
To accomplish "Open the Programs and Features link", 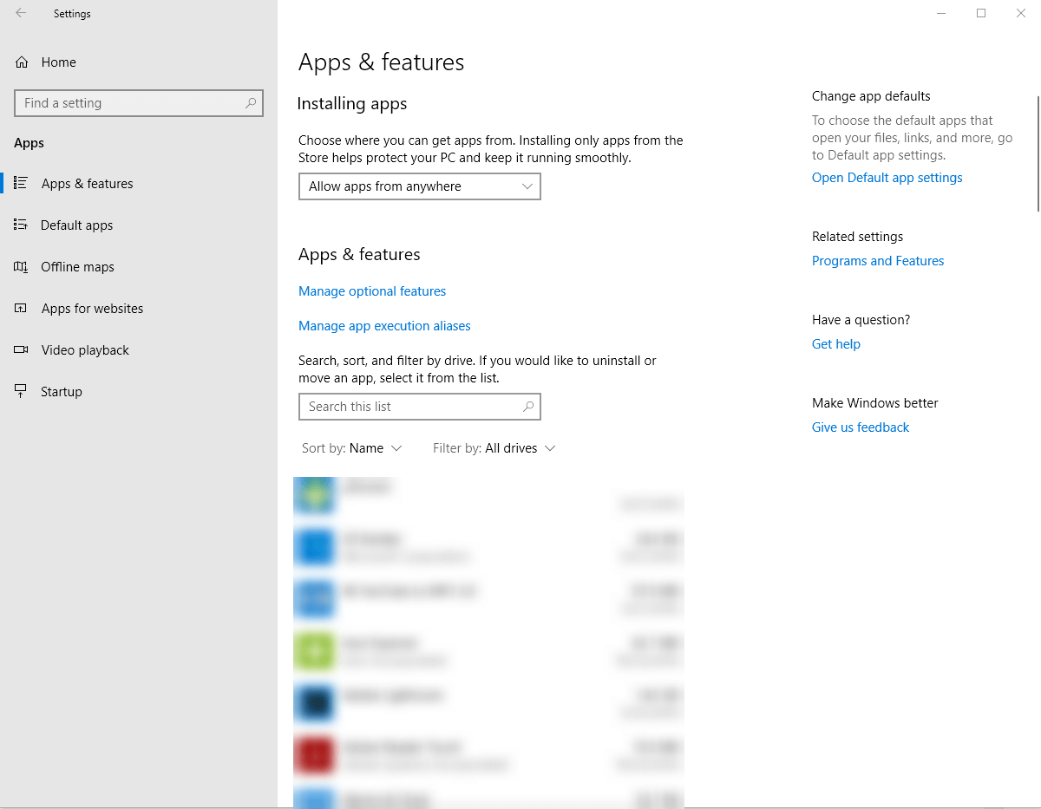I will point(878,261).
